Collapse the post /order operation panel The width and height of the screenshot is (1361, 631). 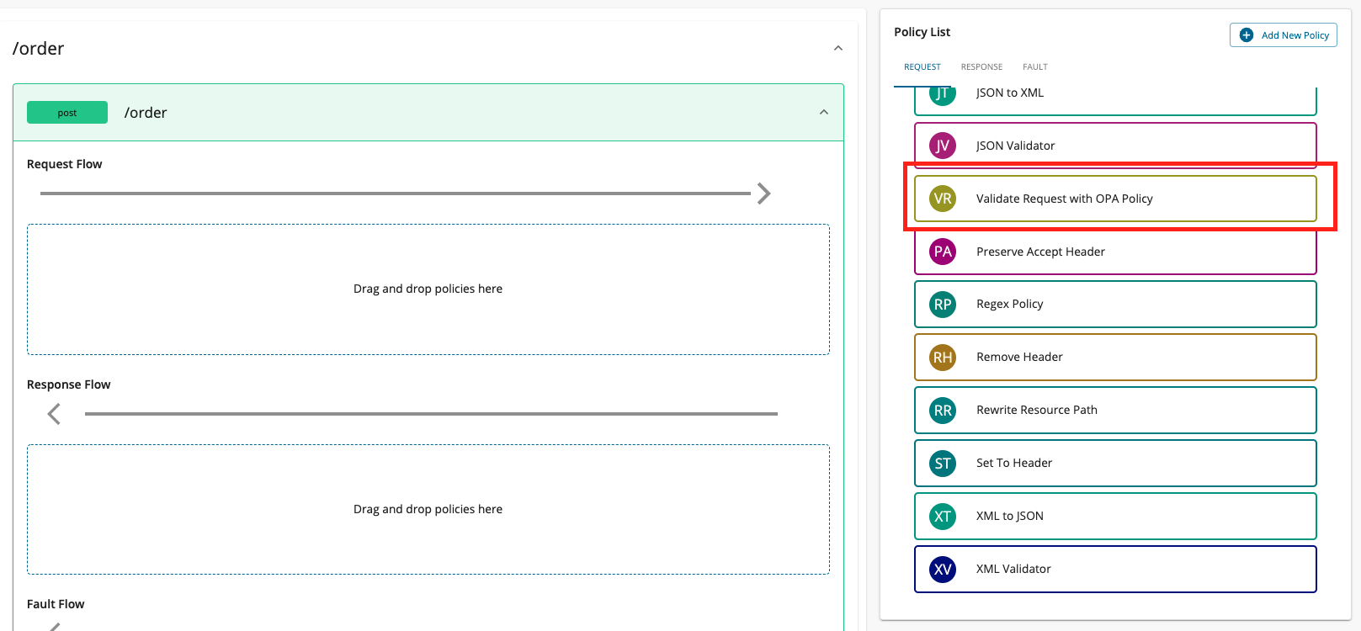tap(823, 112)
